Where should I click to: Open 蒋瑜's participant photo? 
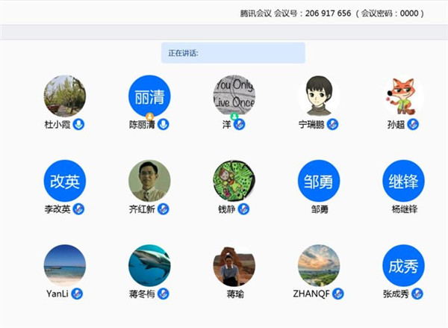pyautogui.click(x=234, y=265)
